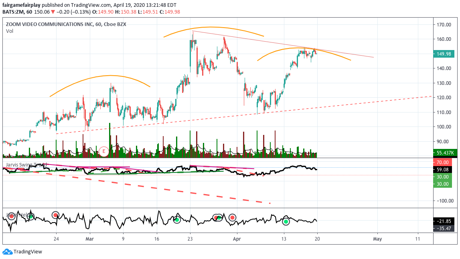Click the TradingView cloud logo icon
This screenshot has width=460, height=259.
click(7, 252)
